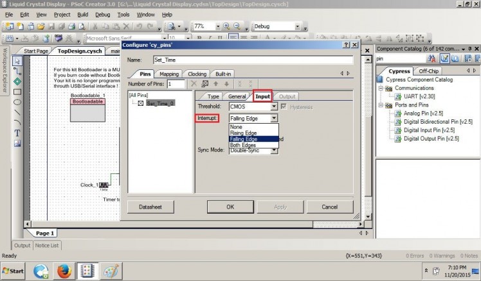Open the Tools menu
The image size is (481, 281).
123,14
